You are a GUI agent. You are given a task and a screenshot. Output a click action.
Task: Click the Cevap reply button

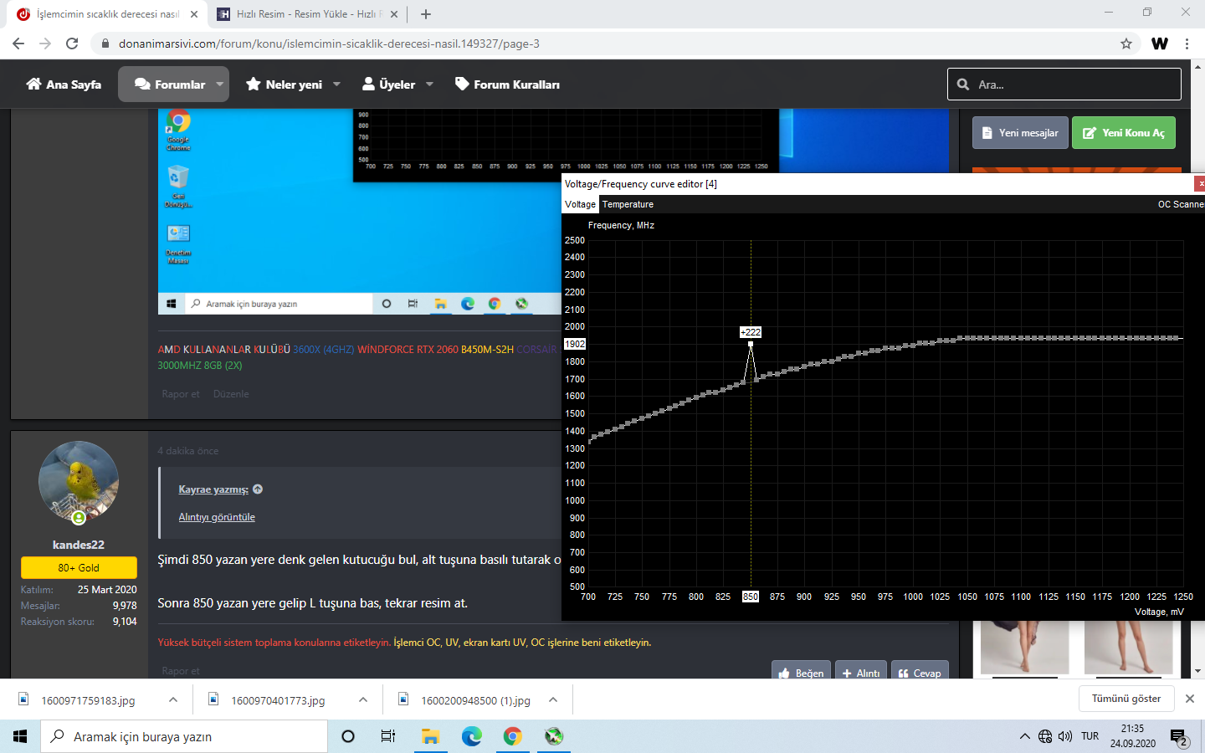pos(920,673)
